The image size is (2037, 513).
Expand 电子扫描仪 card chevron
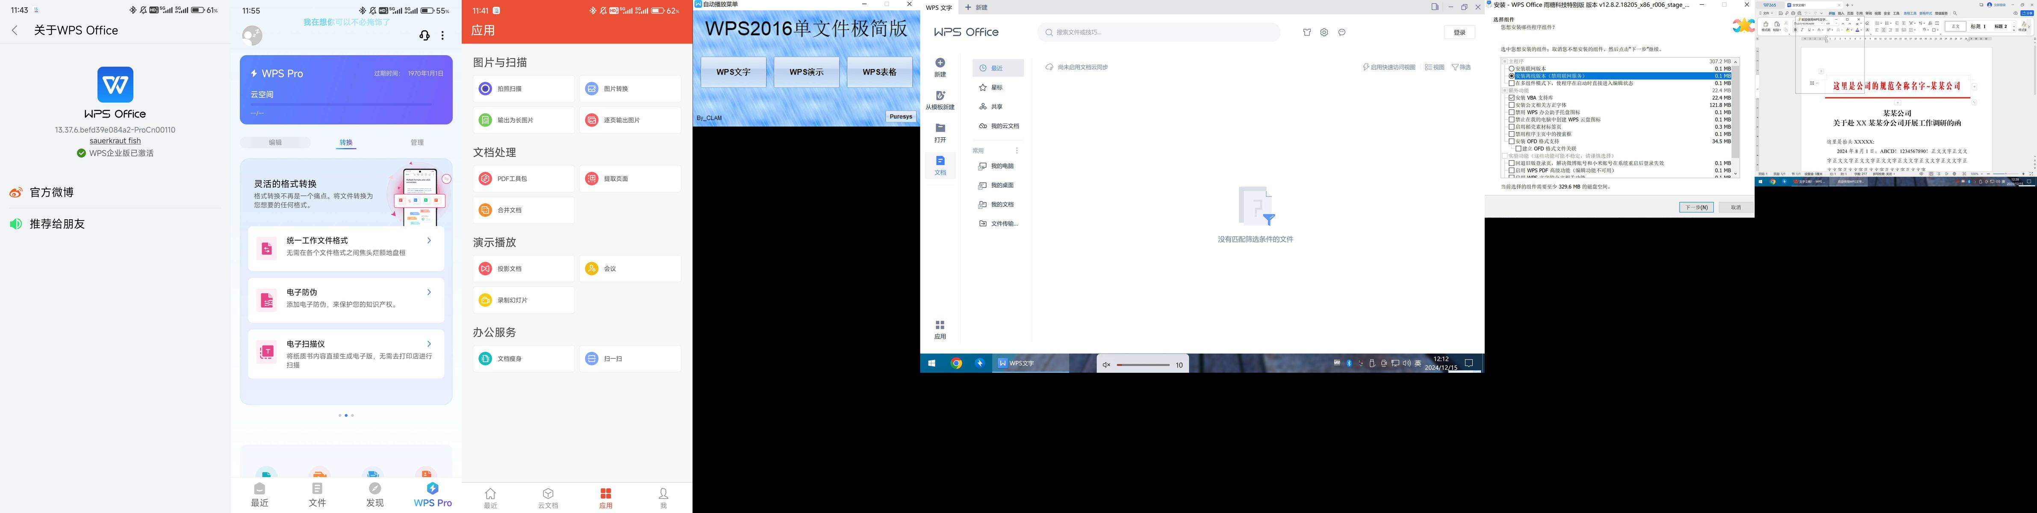[x=429, y=344]
